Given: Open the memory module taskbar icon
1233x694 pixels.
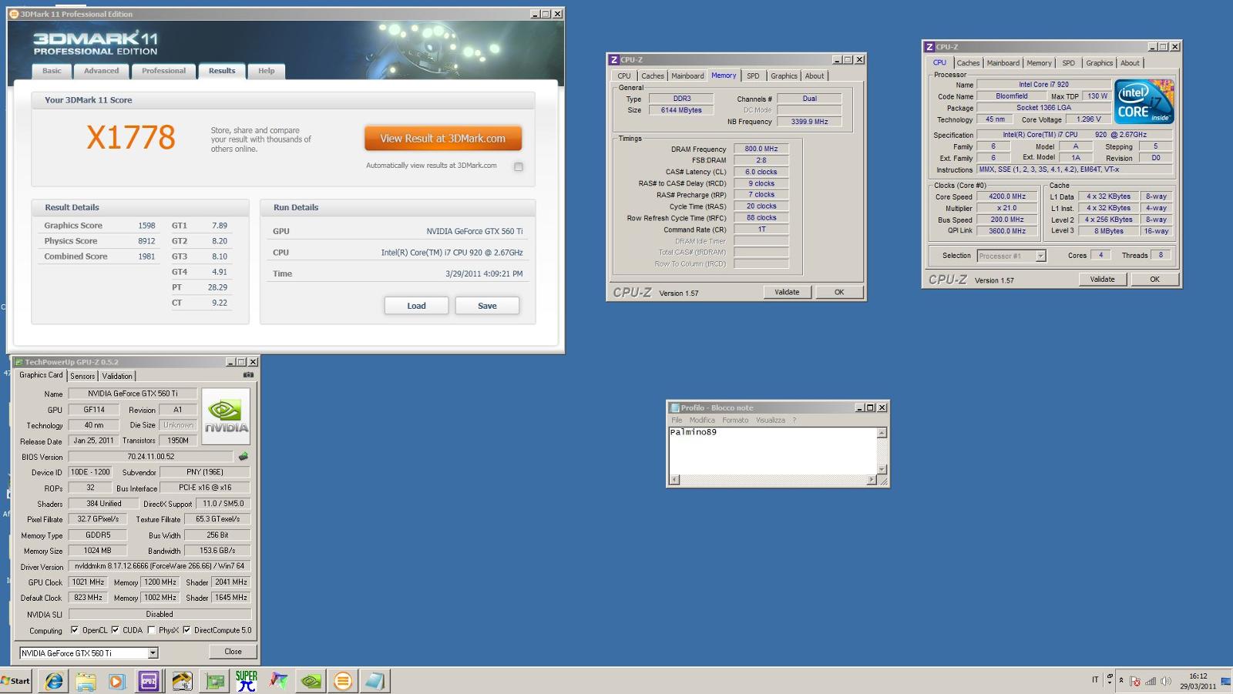Looking at the screenshot, I should [x=182, y=681].
